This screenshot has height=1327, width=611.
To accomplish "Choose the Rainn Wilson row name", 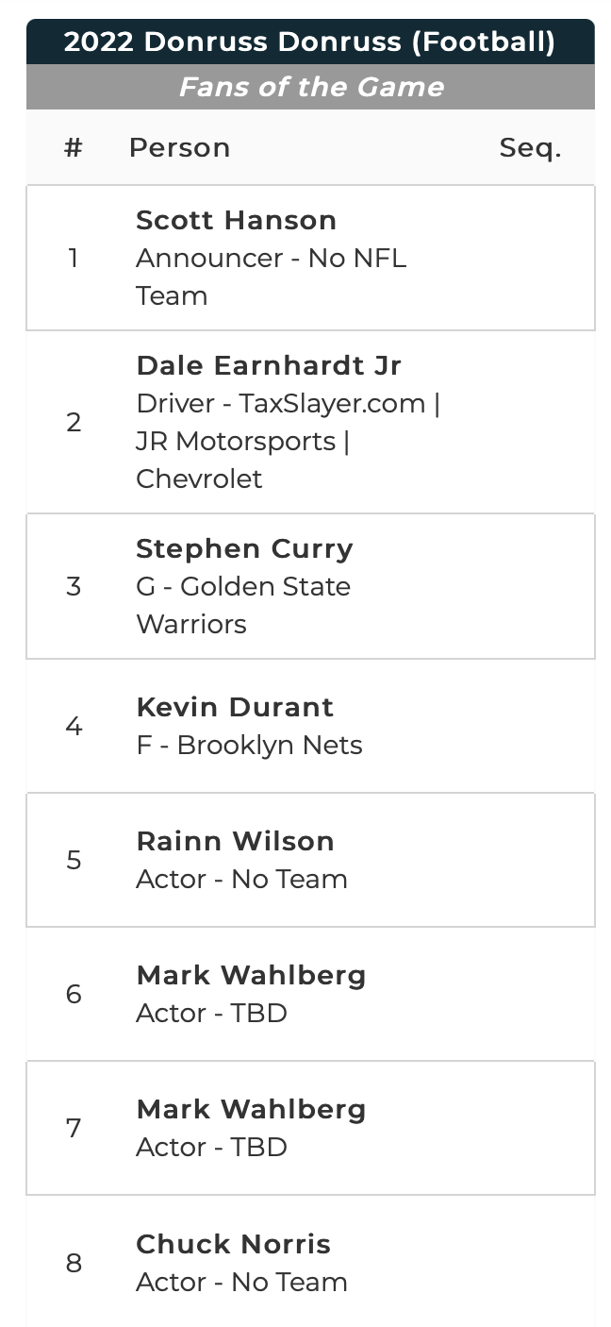I will click(235, 841).
